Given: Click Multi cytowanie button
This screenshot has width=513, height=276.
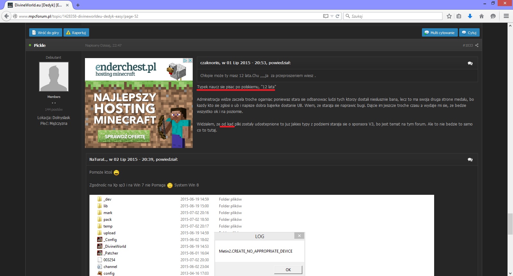Looking at the screenshot, I should [x=439, y=32].
